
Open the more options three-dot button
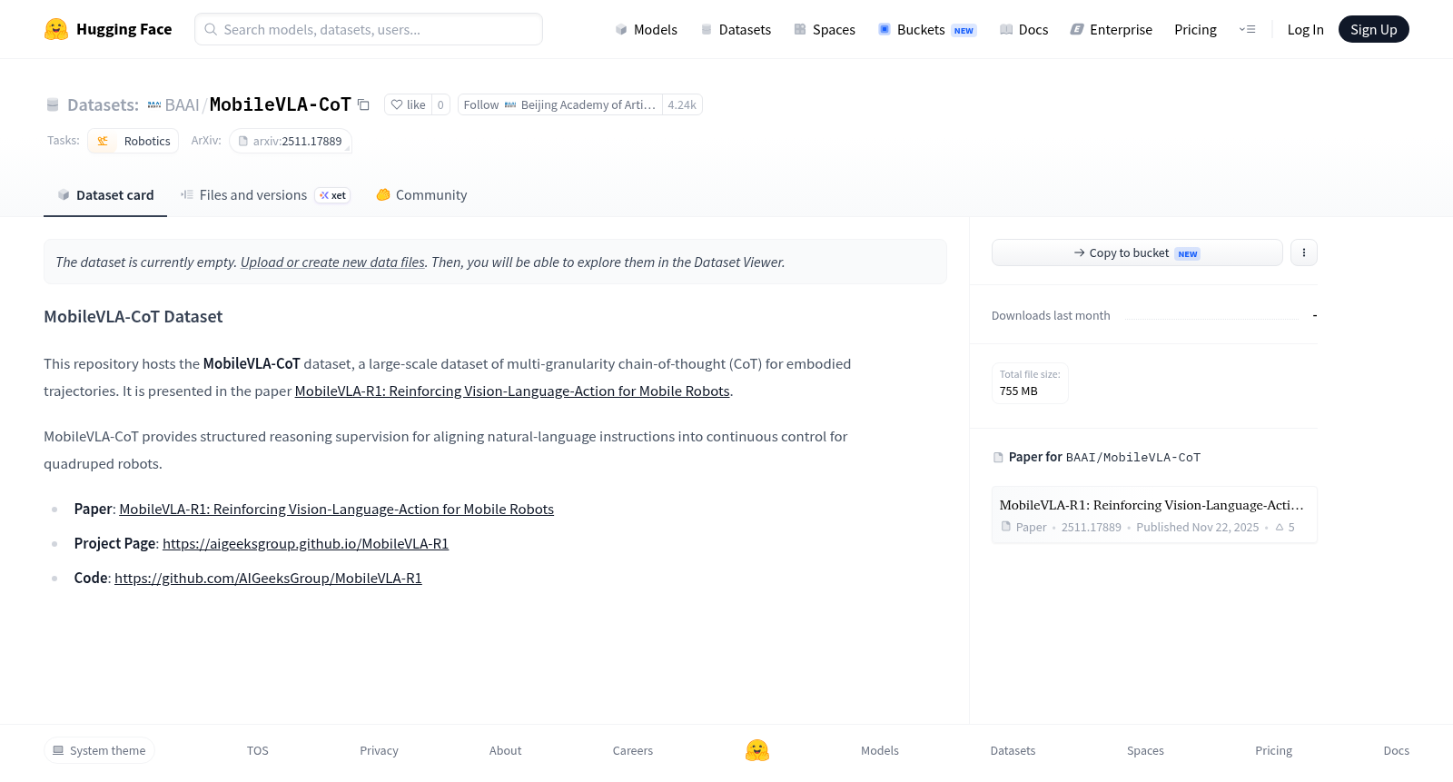(1304, 252)
